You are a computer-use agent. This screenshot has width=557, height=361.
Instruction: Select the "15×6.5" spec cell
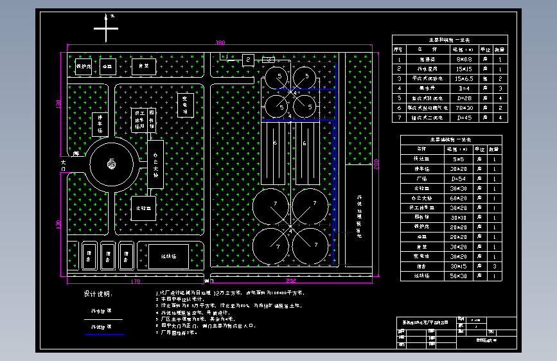click(464, 78)
